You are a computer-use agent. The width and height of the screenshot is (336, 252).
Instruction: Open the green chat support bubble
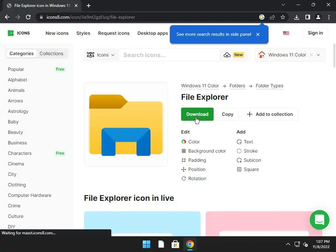[319, 220]
